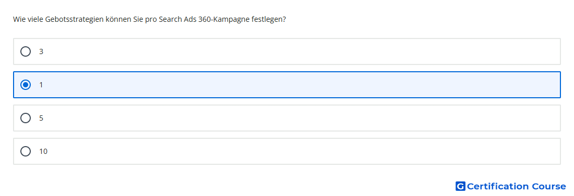This screenshot has height=196, width=574.
Task: Choose the answer box containing 10
Action: coord(286,151)
